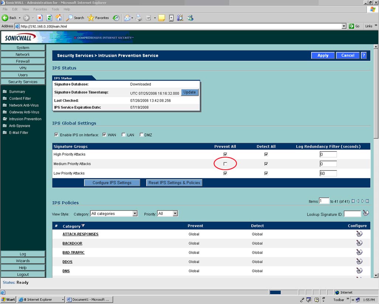Click the Windows Start button
The height and width of the screenshot is (304, 379).
pyautogui.click(x=8, y=300)
